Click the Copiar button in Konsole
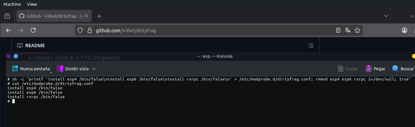 [348, 69]
